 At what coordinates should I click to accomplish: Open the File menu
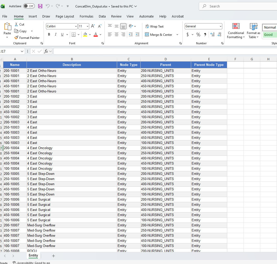point(5,16)
